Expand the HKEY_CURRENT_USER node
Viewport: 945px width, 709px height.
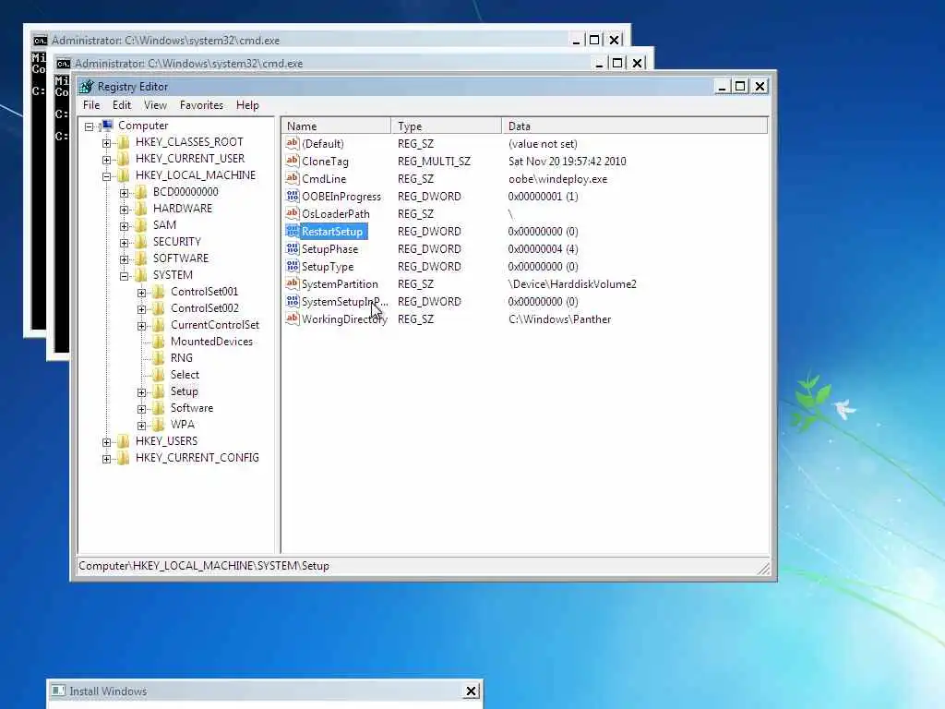click(107, 160)
